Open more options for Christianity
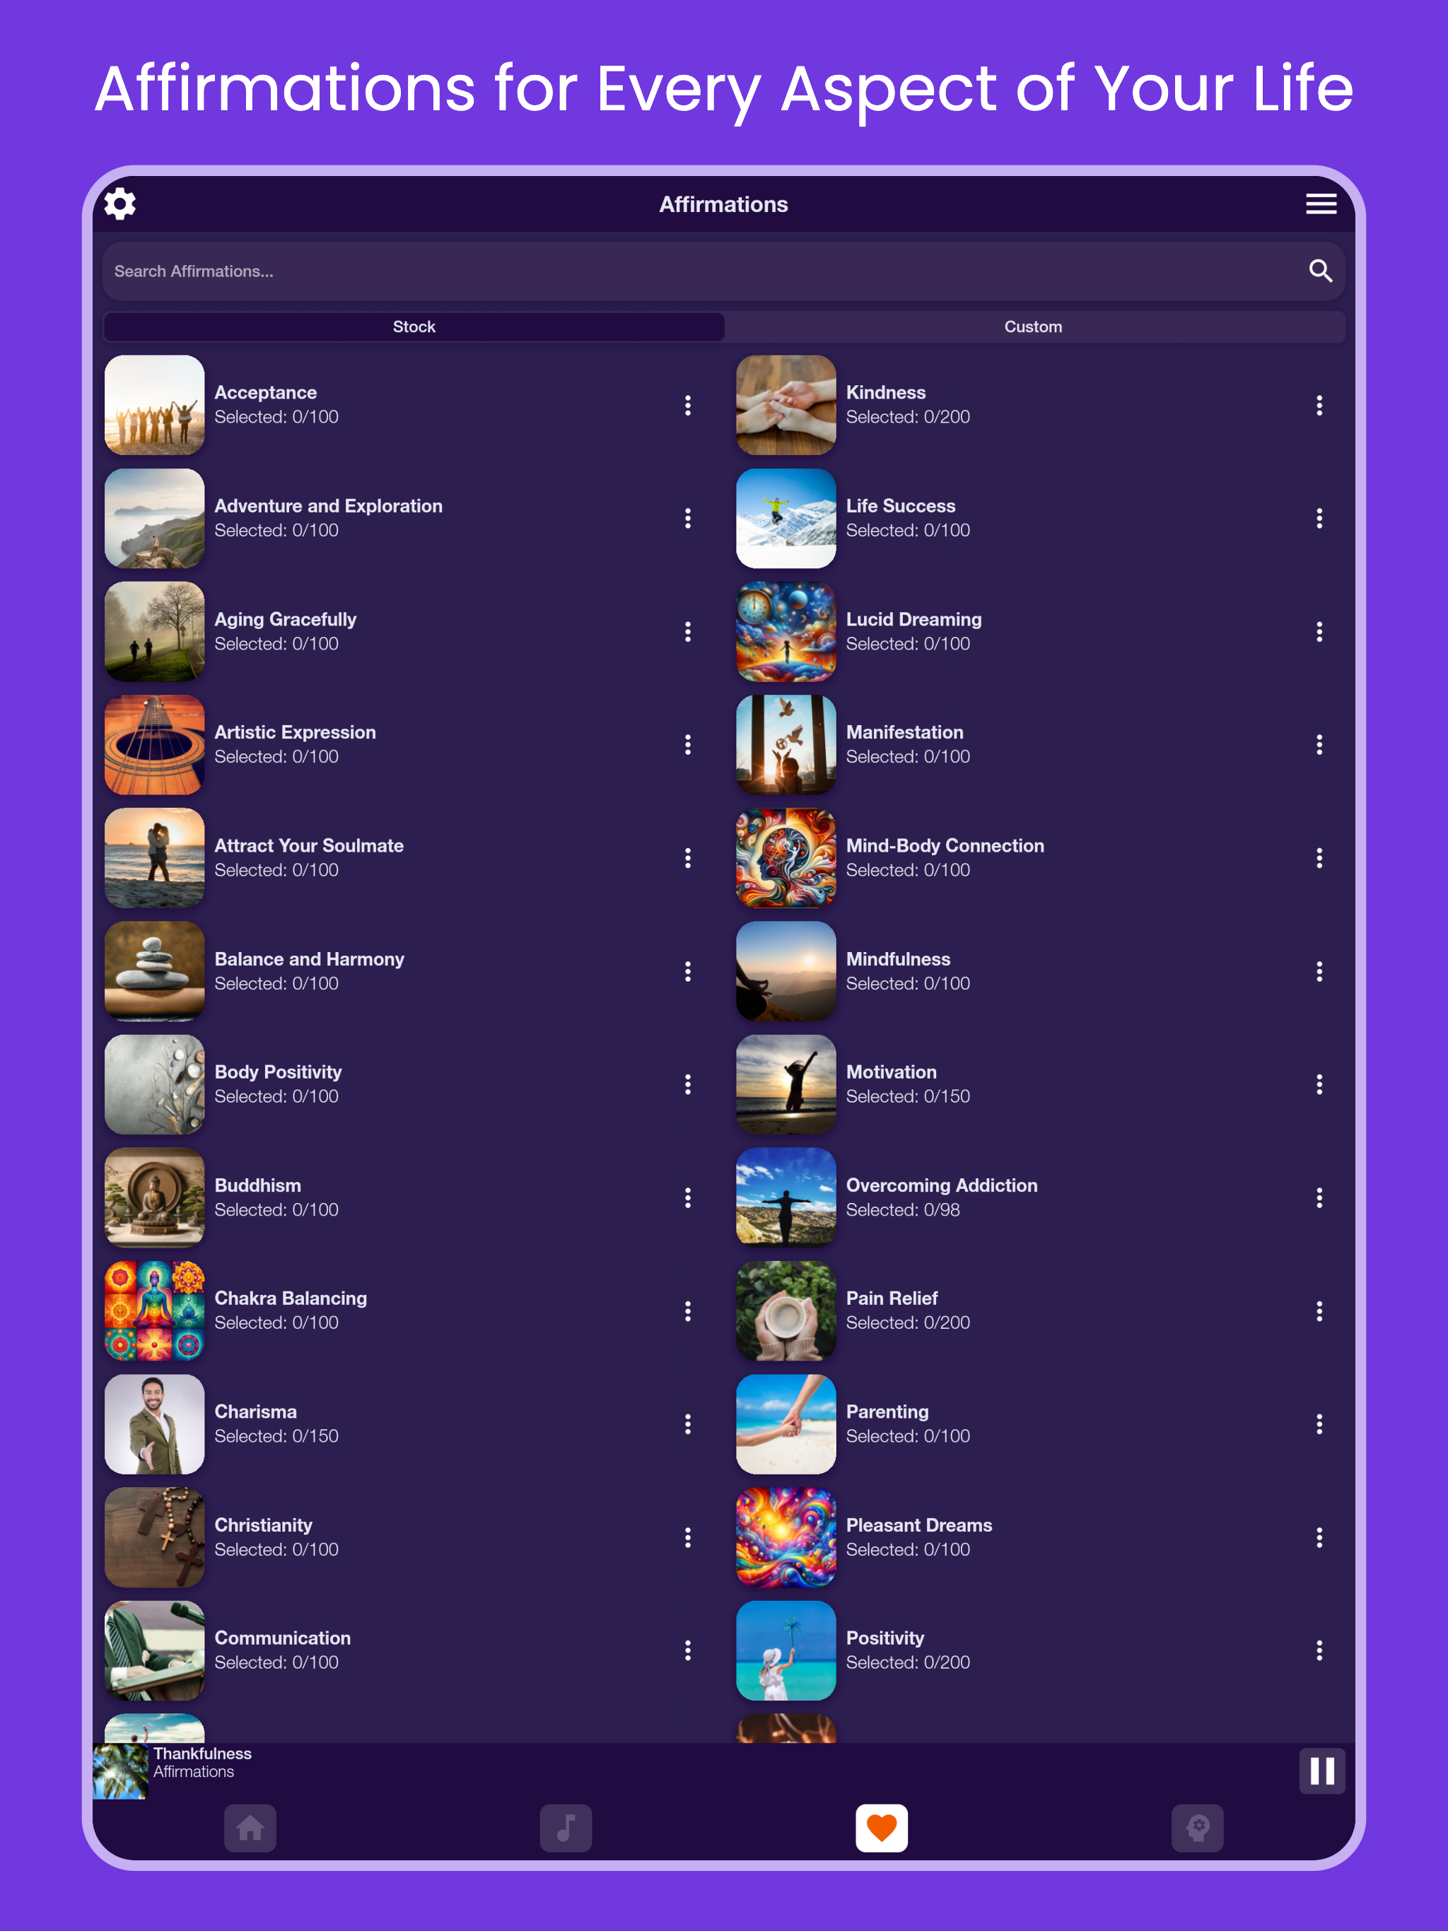The height and width of the screenshot is (1931, 1448). 688,1537
